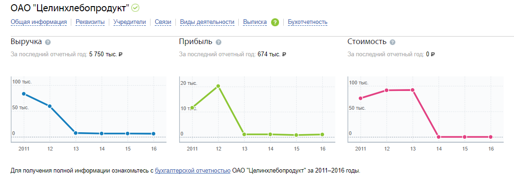Click the 2013 point on the pink cost chart

pos(412,90)
